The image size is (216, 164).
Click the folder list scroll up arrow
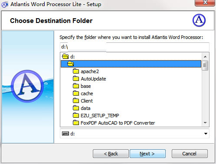[x=205, y=57]
